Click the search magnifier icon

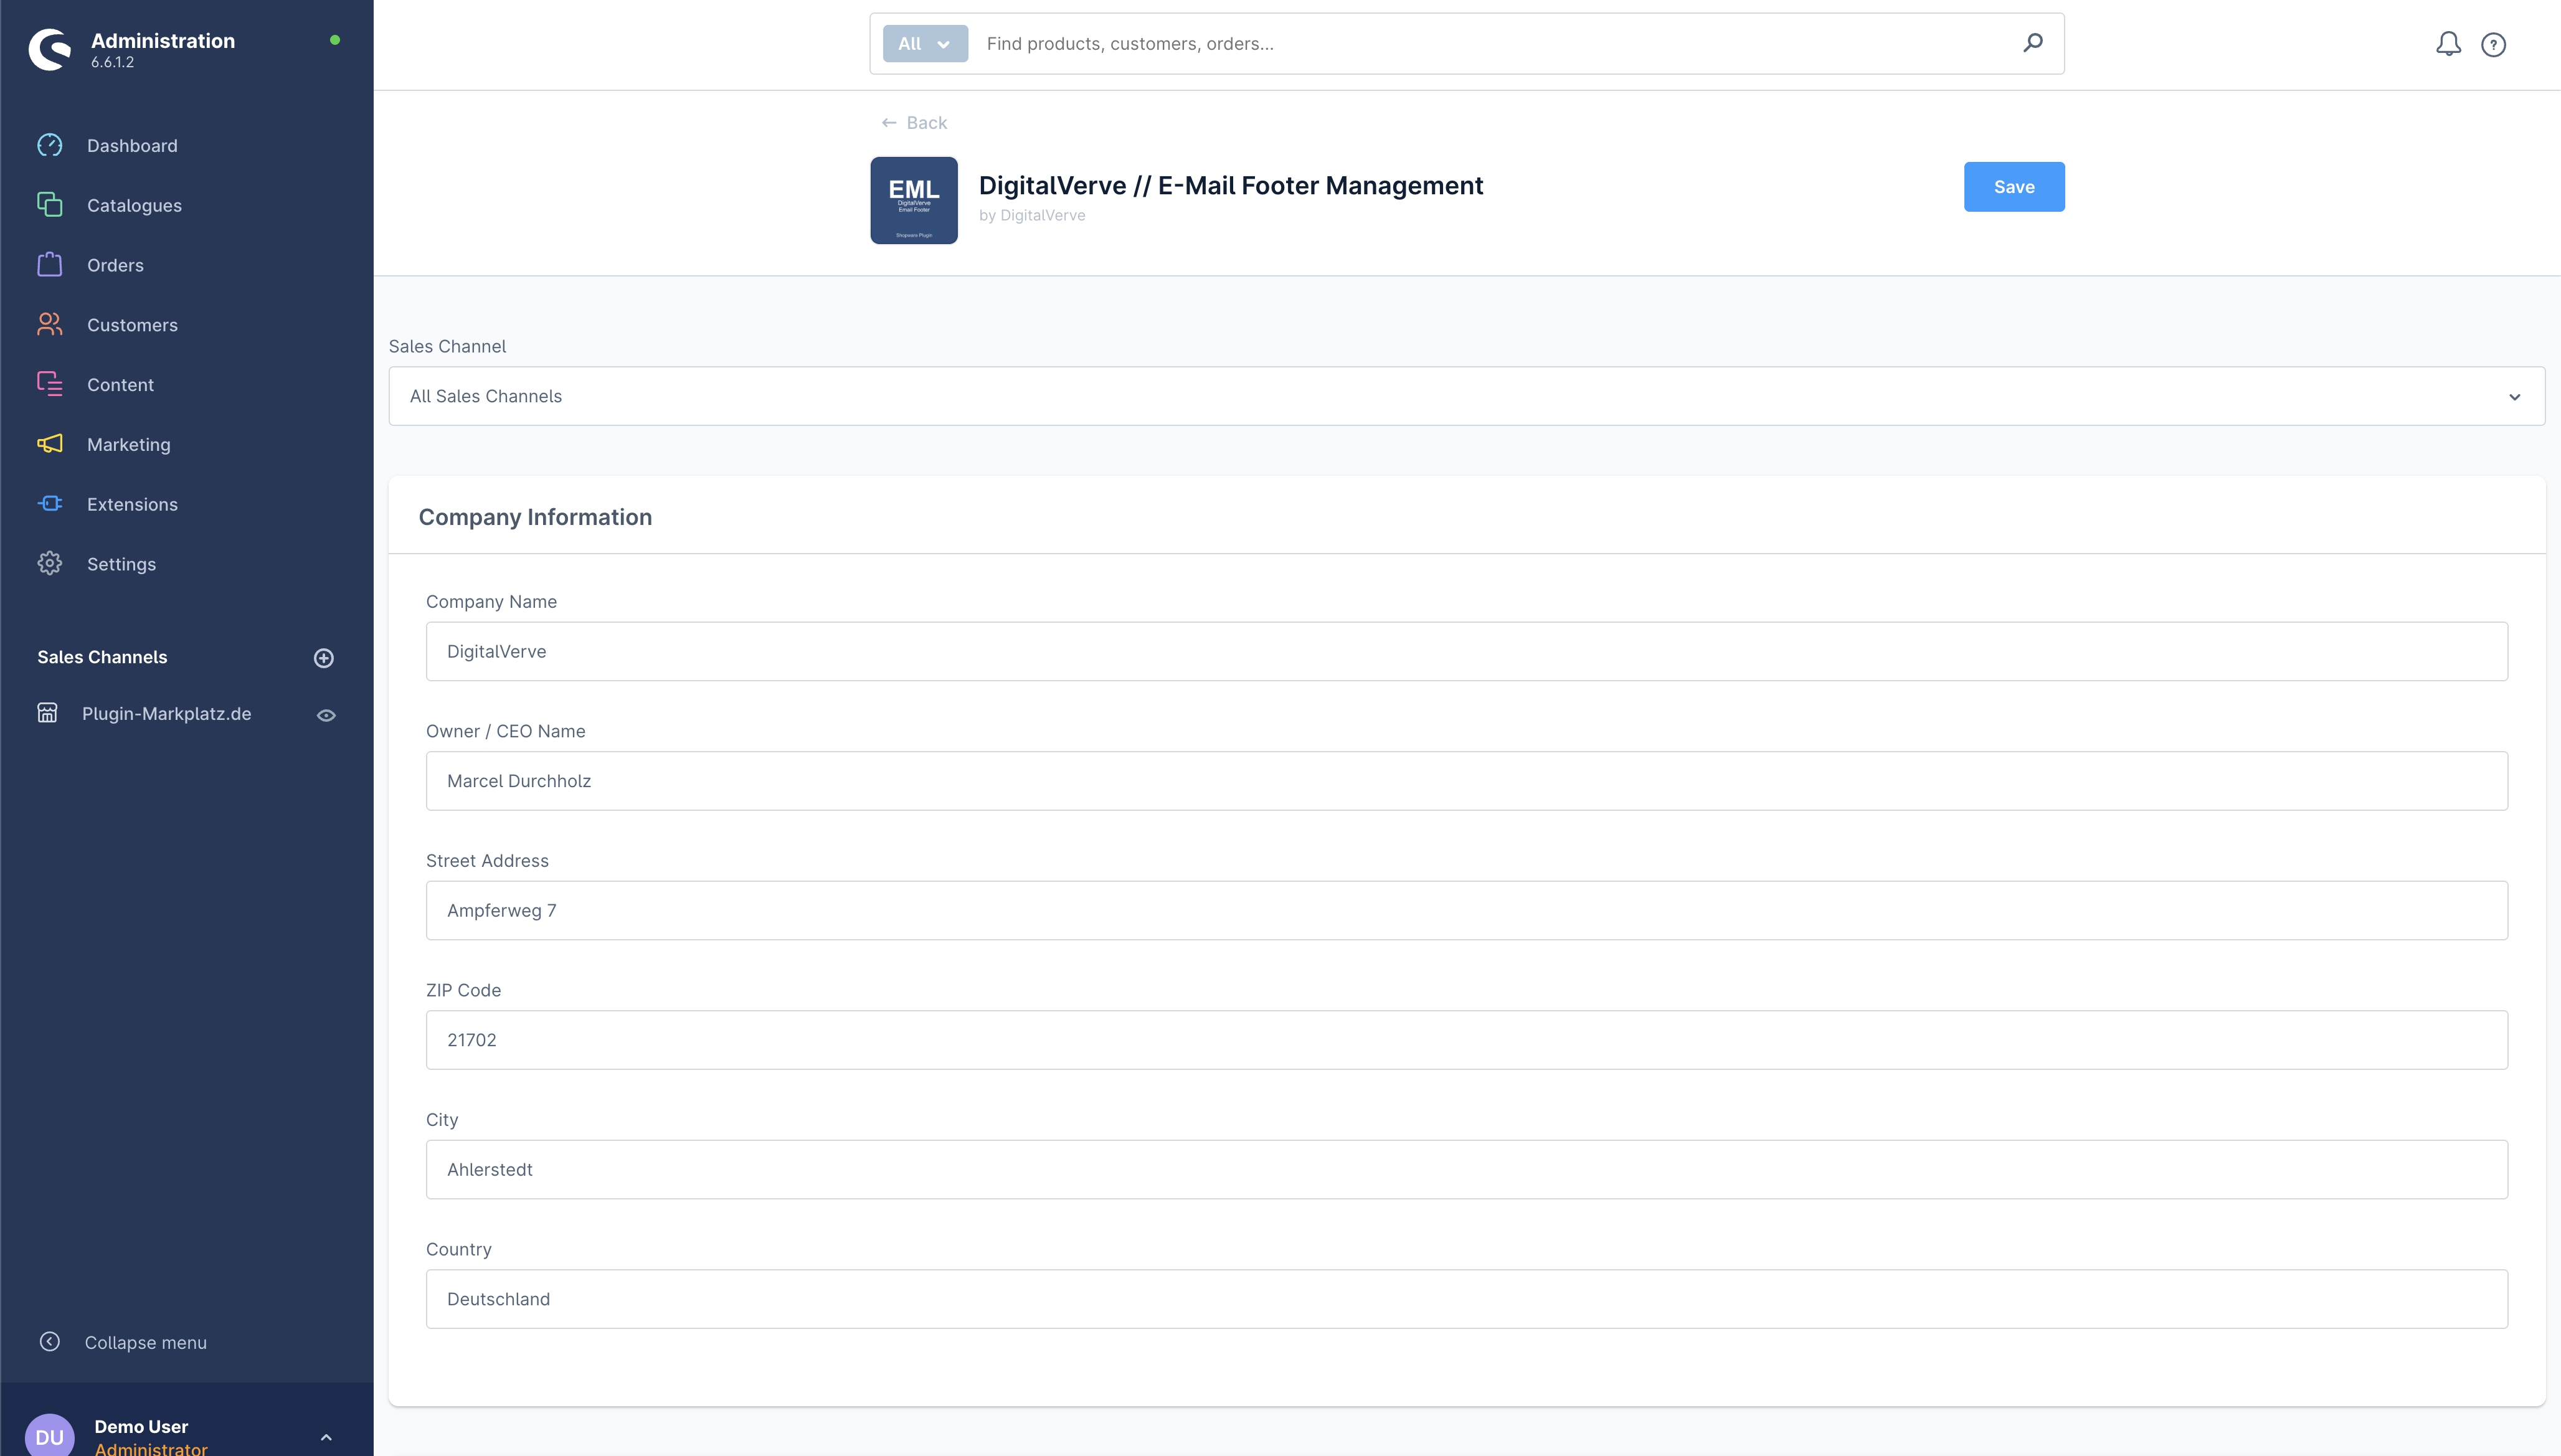point(2032,43)
